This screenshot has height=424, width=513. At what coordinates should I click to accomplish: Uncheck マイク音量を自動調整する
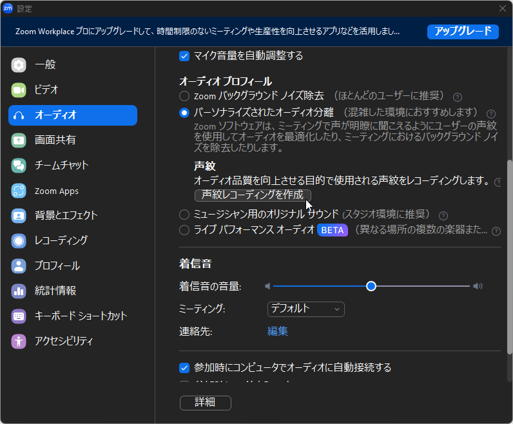(184, 56)
